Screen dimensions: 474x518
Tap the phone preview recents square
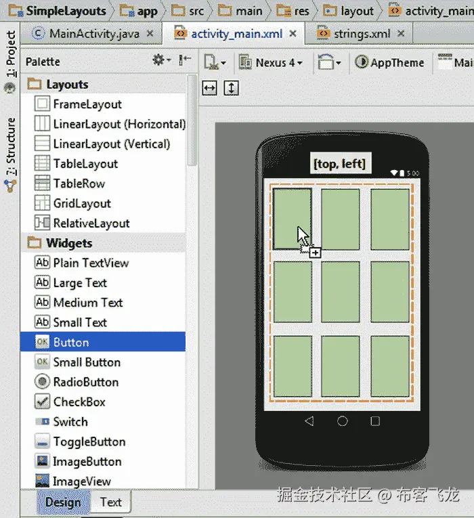(x=375, y=421)
